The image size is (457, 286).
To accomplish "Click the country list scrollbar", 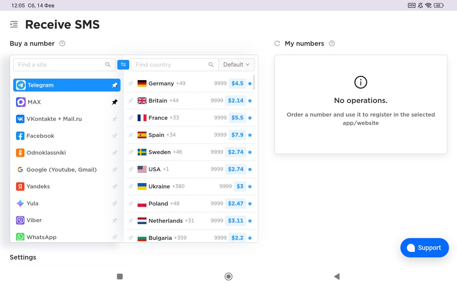I will tap(254, 82).
